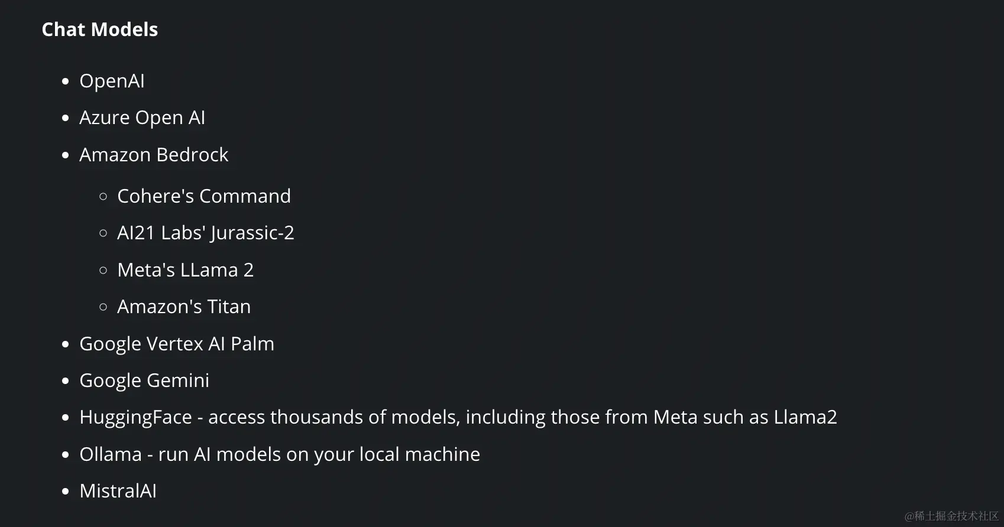Click the watermark text at bottom right
This screenshot has width=1004, height=527.
point(951,516)
